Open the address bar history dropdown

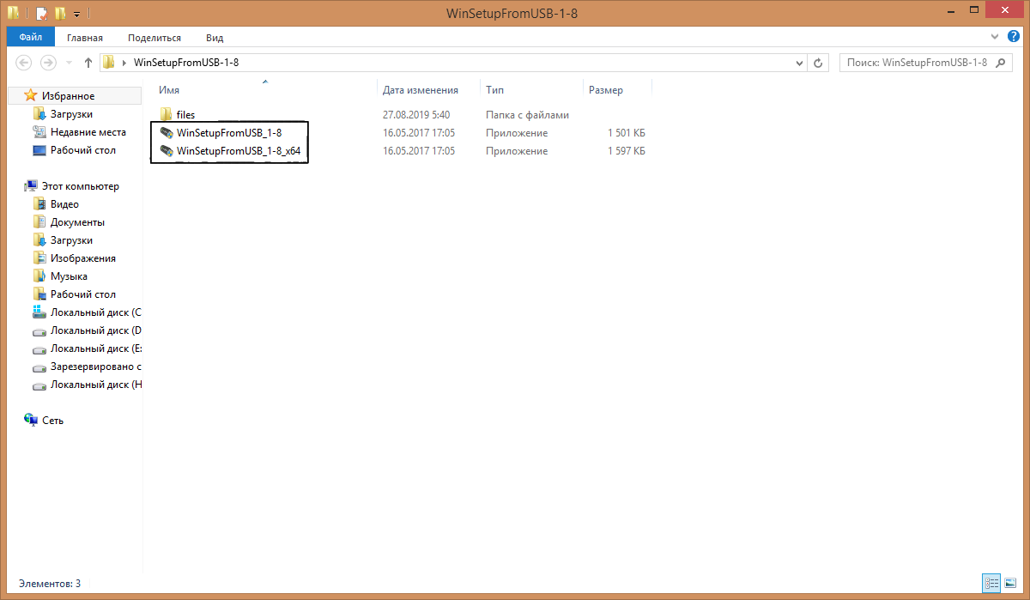[800, 63]
